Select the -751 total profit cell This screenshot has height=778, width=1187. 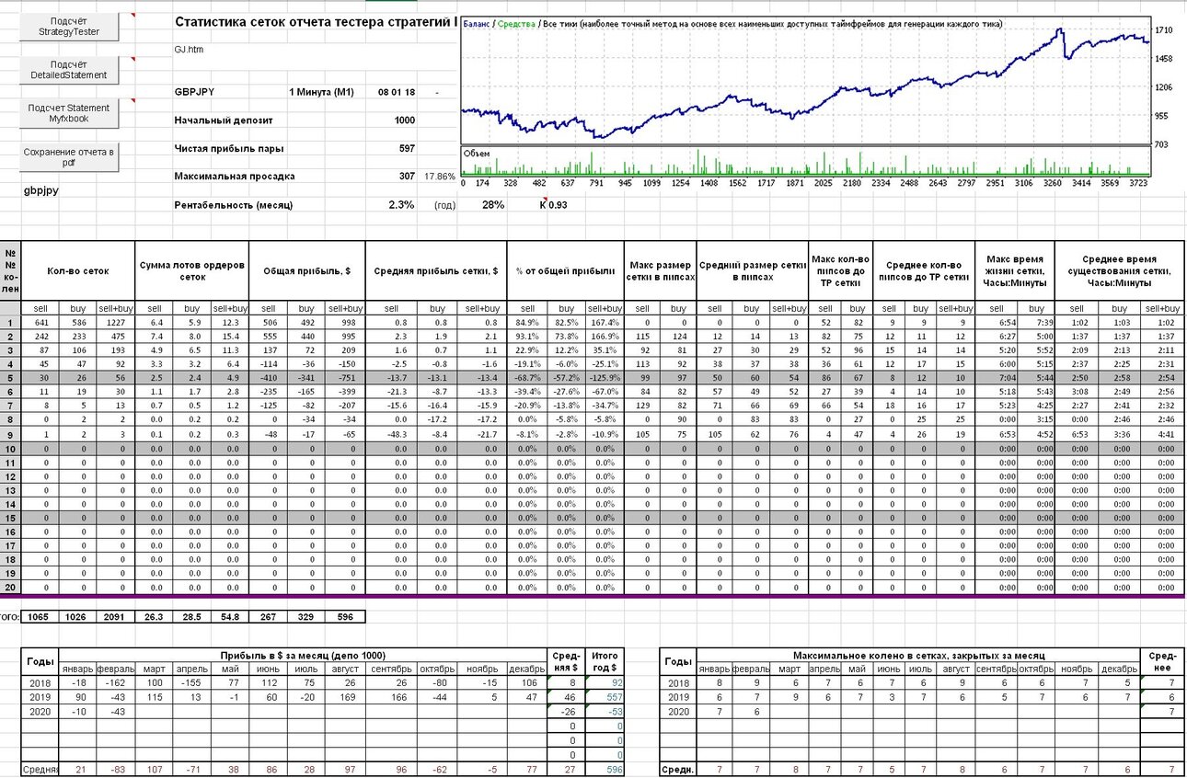346,377
